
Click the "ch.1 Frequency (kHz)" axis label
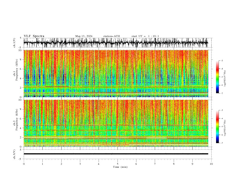(x=16, y=70)
